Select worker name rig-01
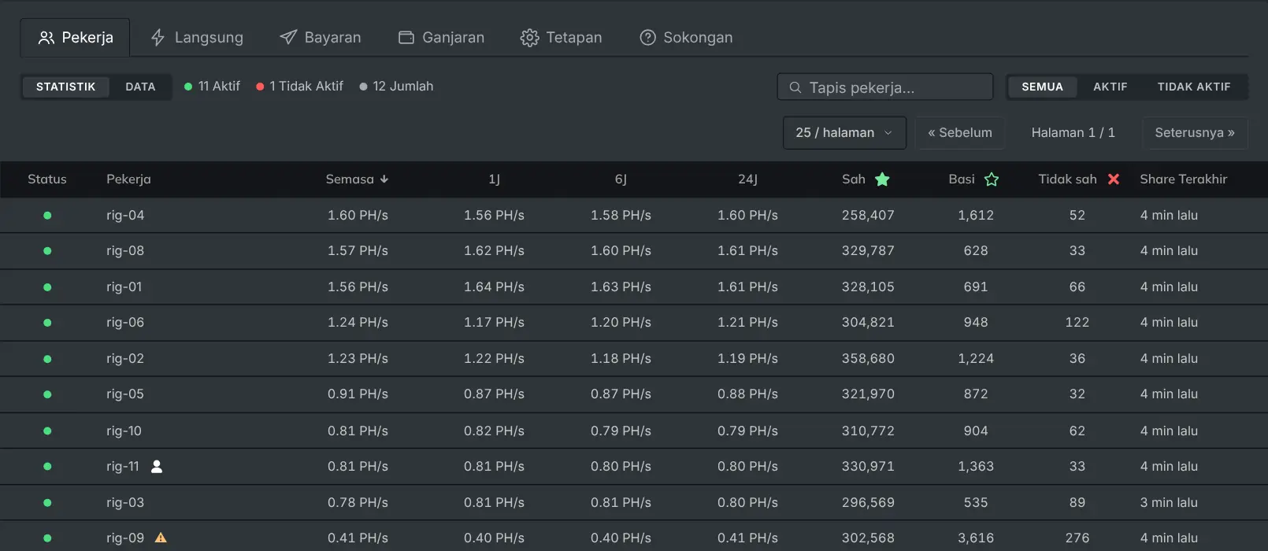Screen dimensions: 1268x551 point(124,287)
